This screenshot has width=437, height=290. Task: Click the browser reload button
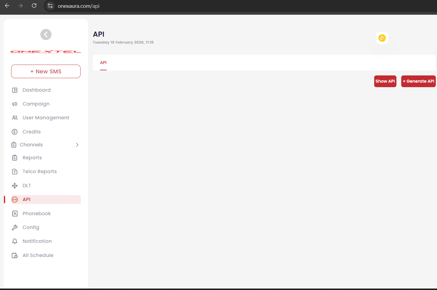[34, 6]
